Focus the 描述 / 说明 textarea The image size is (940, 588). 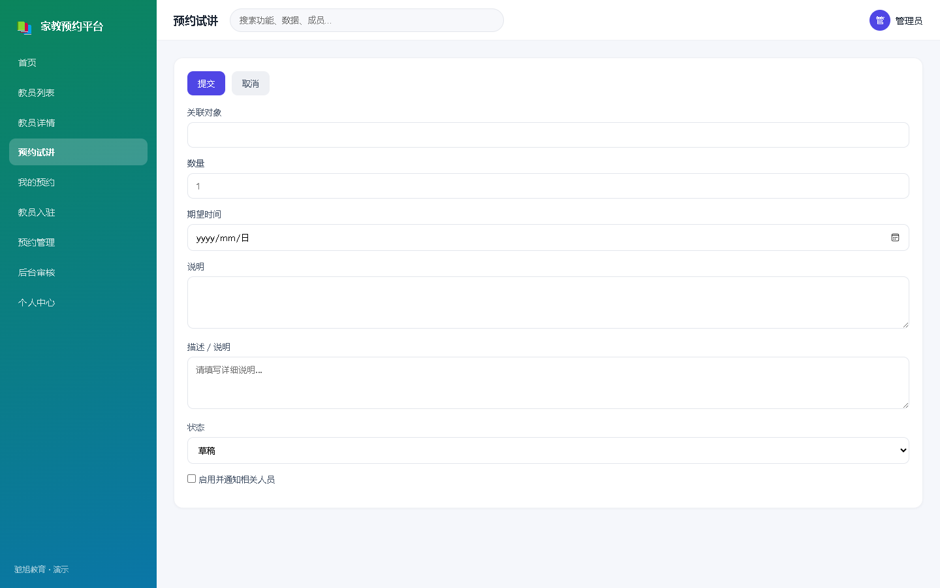[548, 383]
